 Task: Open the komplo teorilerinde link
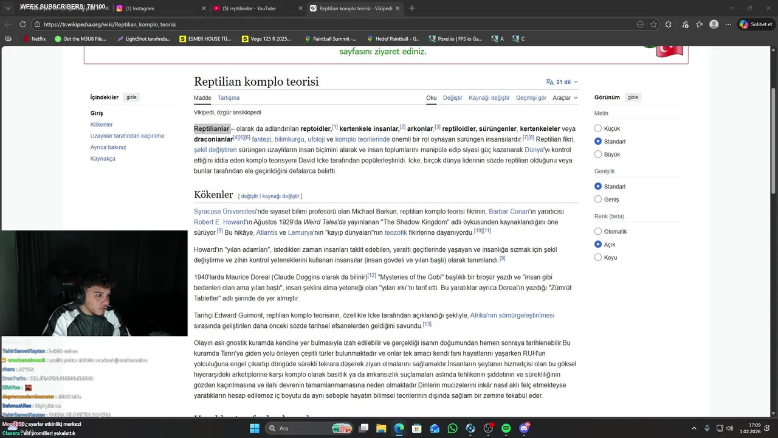[362, 139]
